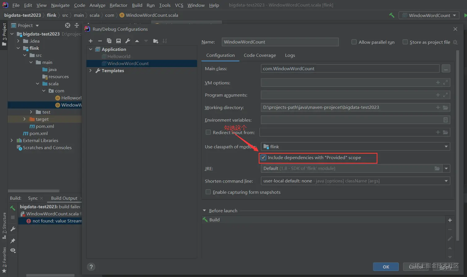Expand the target folder in project tree
The image size is (467, 277).
coord(24,119)
